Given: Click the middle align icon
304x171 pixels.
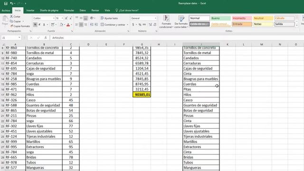Looking at the screenshot, I should click(81, 18).
